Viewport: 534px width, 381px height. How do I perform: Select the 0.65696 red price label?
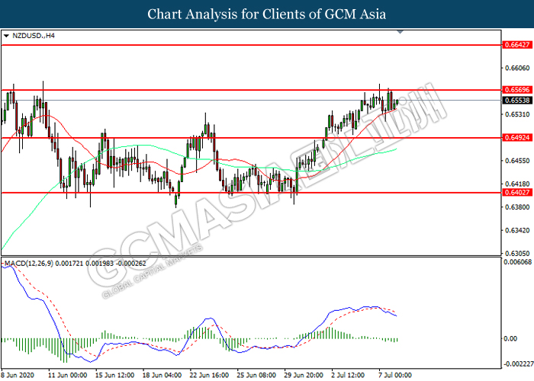pyautogui.click(x=517, y=90)
